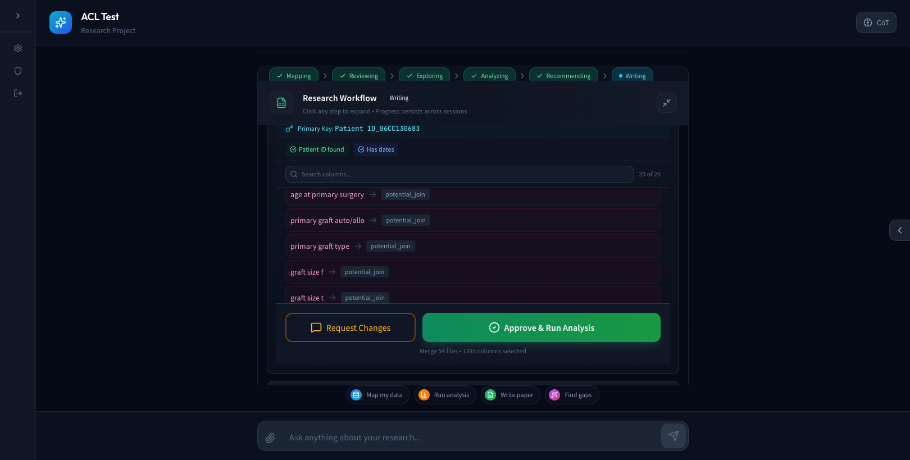Open the Analyzing workflow step
910x460 pixels.
click(489, 75)
